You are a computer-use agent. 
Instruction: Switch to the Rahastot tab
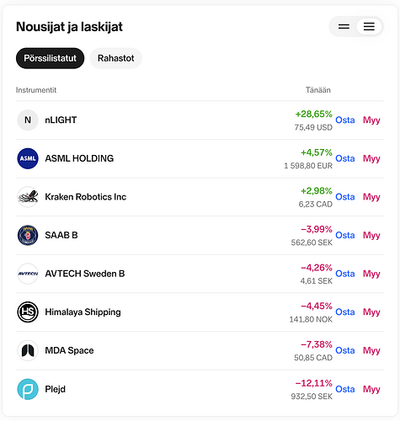tap(115, 58)
